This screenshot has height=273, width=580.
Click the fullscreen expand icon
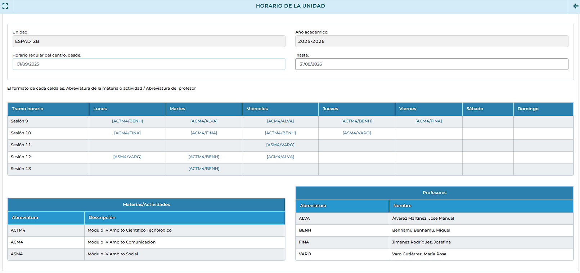[x=5, y=6]
